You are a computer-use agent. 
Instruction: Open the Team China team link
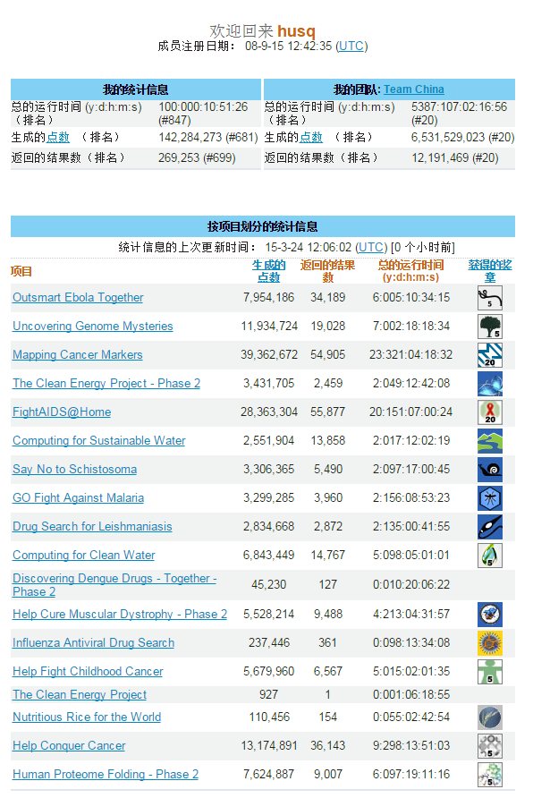413,89
